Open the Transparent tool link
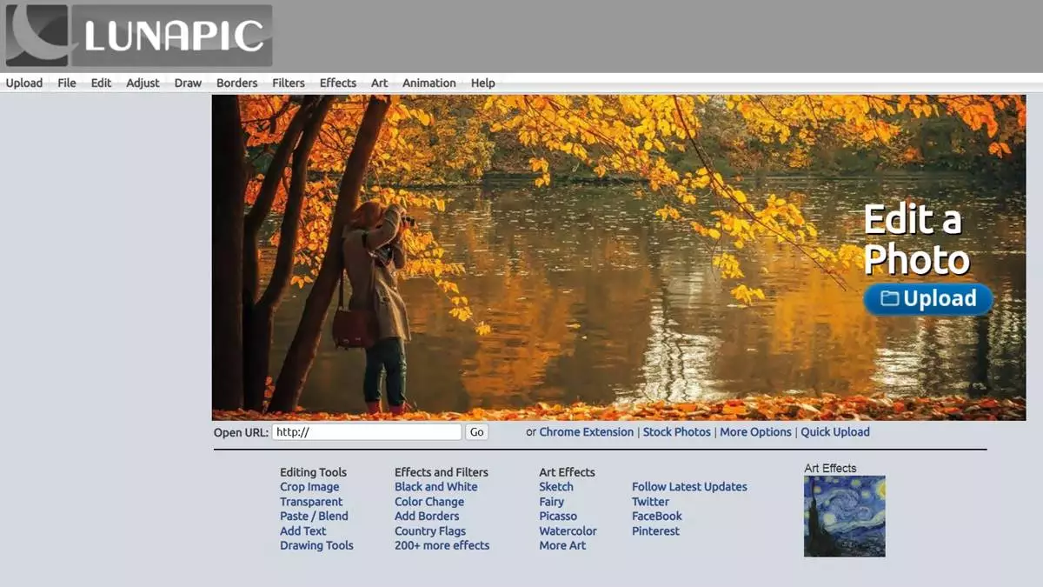1043x587 pixels. pos(311,502)
